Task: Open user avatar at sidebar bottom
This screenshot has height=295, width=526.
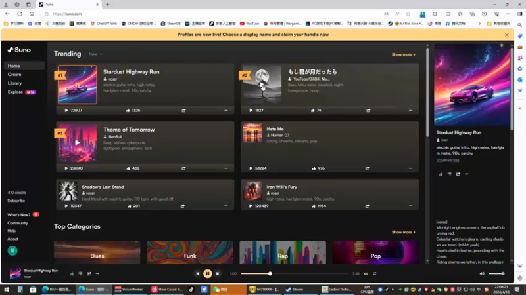Action: (12, 251)
